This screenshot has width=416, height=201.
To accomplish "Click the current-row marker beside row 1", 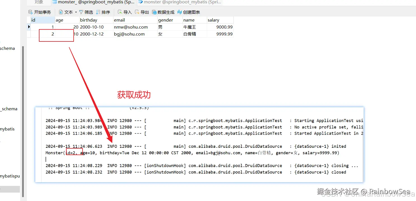I will (x=29, y=27).
